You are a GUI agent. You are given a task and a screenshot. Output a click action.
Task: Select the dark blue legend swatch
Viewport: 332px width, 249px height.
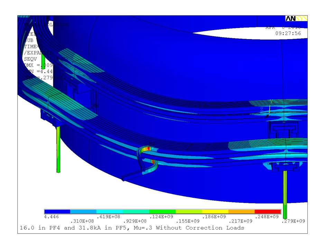[57, 212]
